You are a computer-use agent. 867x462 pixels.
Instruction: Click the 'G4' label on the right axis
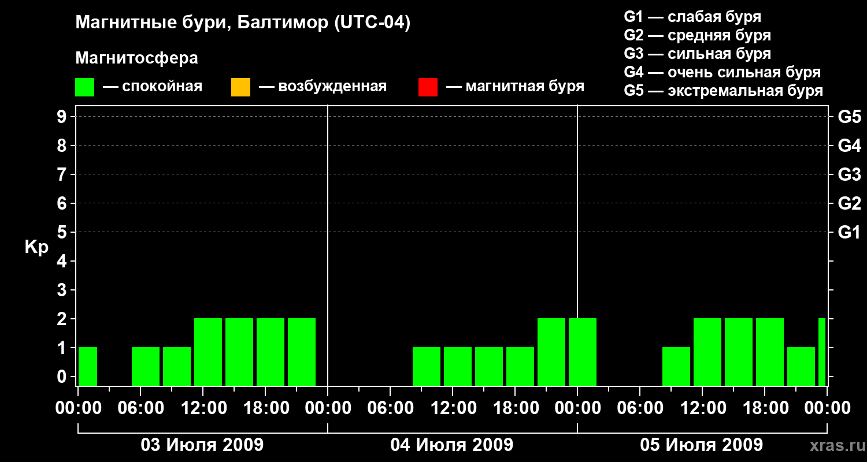click(849, 146)
